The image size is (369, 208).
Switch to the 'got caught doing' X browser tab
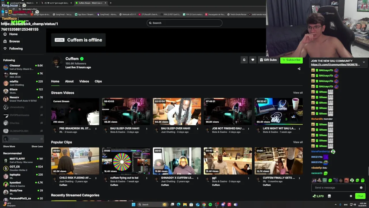pos(57,3)
